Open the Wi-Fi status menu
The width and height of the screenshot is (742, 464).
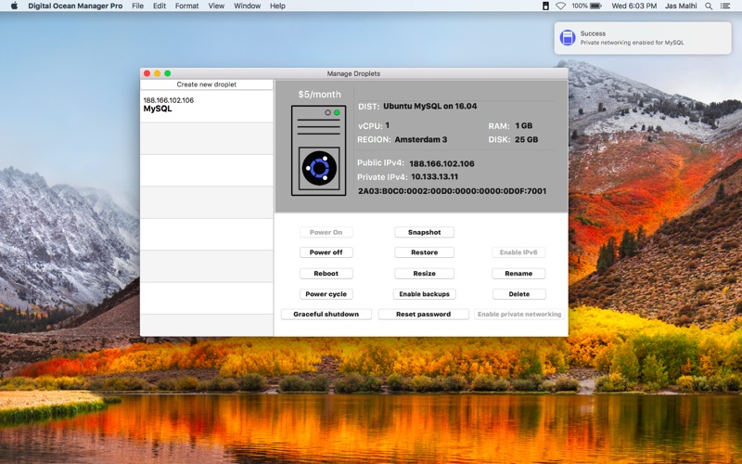pos(561,6)
